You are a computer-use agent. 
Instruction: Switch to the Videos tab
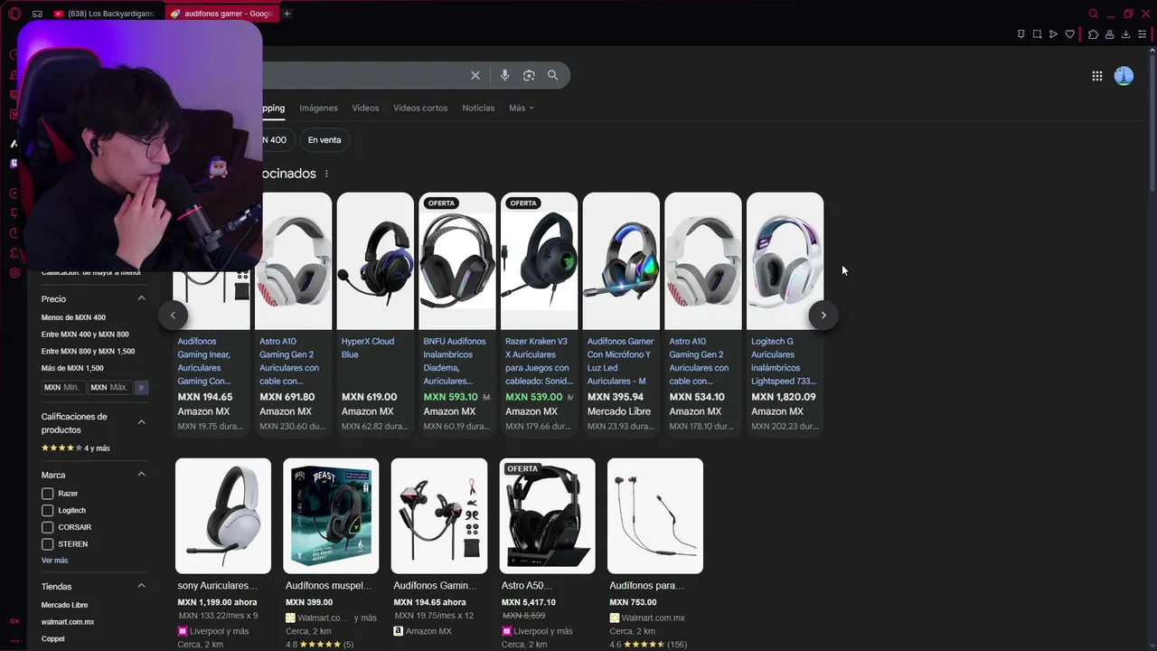pos(365,108)
